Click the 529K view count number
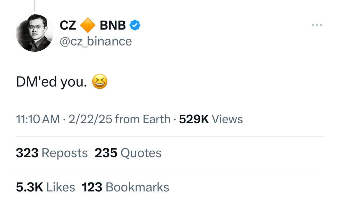 point(194,119)
